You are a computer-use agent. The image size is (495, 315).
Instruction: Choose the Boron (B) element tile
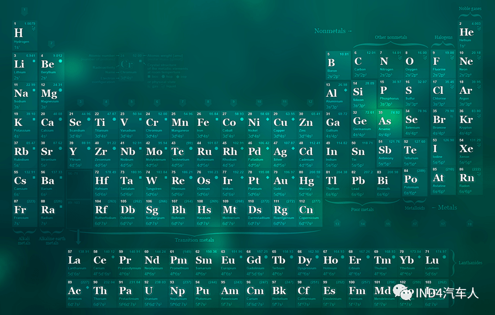pyautogui.click(x=338, y=65)
